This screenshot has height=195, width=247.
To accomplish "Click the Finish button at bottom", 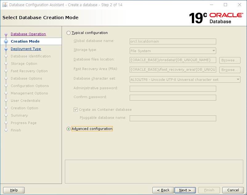I will tap(209, 190).
